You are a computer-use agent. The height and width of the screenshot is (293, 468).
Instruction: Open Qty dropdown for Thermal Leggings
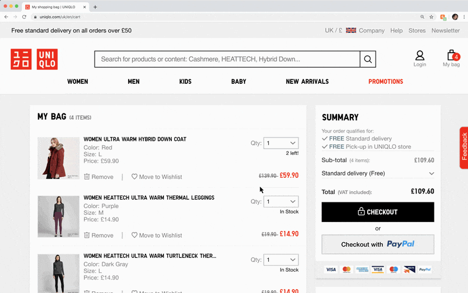point(281,201)
